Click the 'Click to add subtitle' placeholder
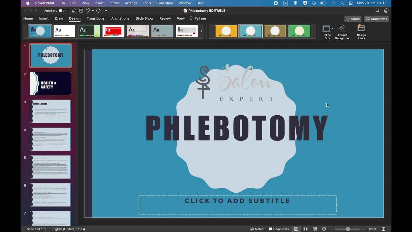Image resolution: width=412 pixels, height=232 pixels. coord(238,205)
